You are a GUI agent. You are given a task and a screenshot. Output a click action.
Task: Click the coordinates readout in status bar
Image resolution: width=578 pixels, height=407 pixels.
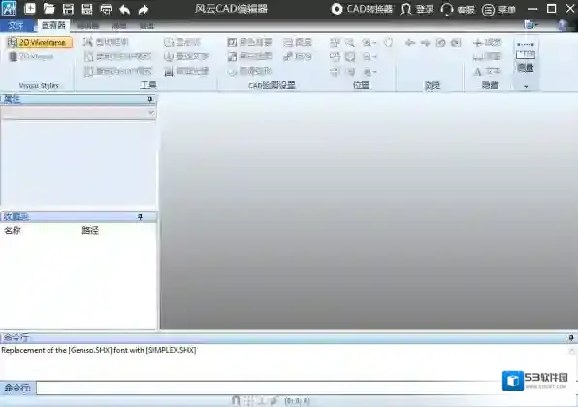tap(297, 401)
